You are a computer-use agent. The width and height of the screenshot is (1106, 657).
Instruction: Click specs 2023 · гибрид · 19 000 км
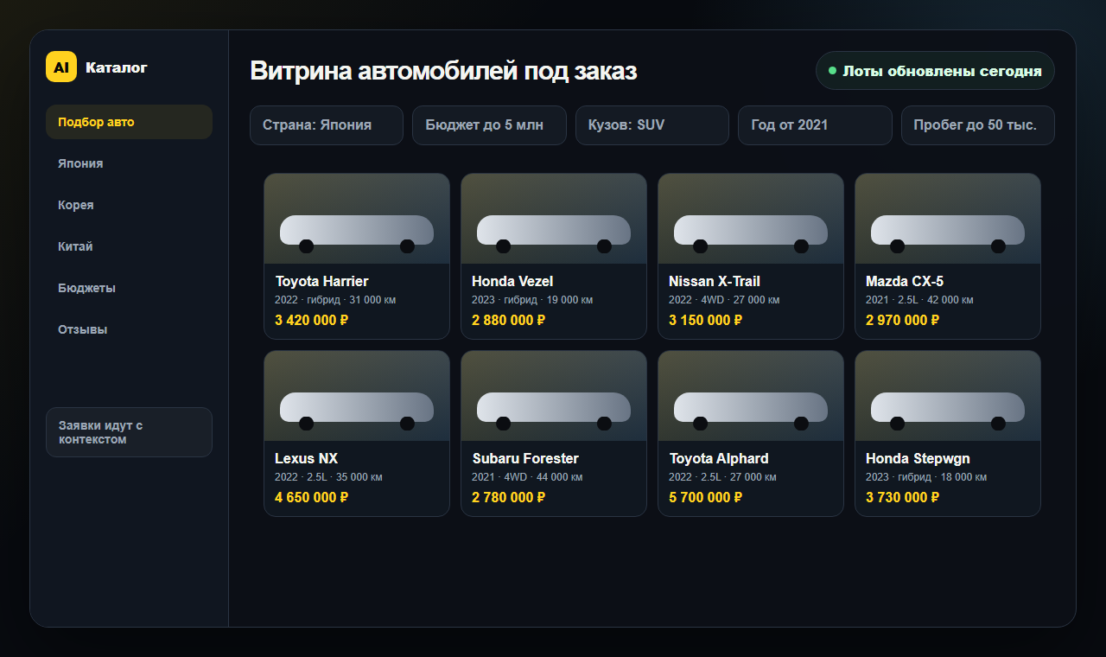point(532,300)
